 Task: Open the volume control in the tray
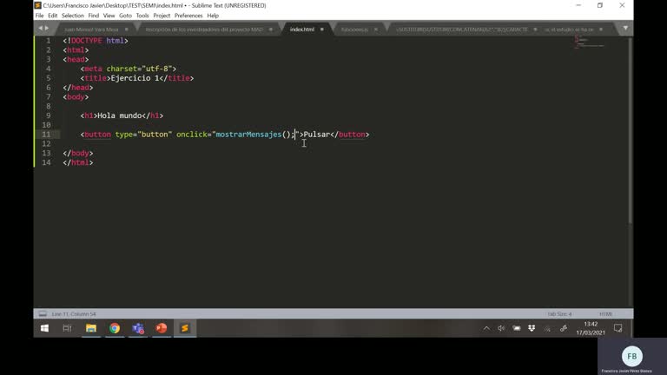tap(501, 328)
